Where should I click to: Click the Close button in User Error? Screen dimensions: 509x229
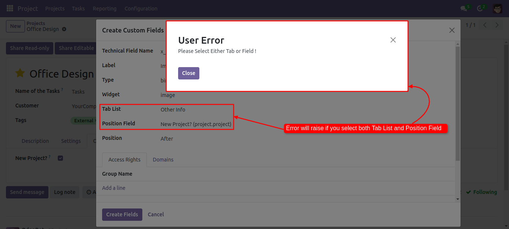(x=189, y=73)
